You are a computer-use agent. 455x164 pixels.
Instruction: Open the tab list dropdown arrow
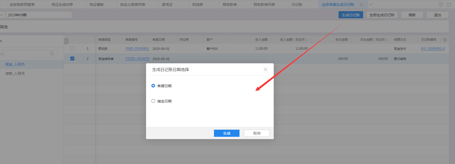tap(370, 5)
